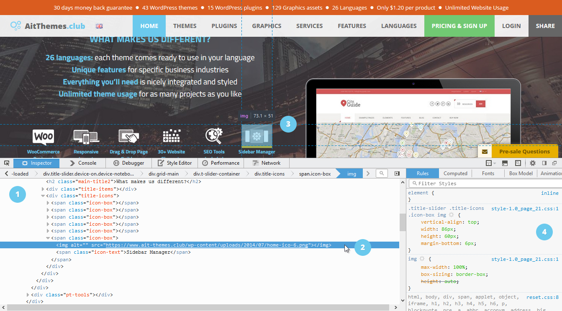Open the Style Editor tab
This screenshot has height=311, width=562.
[175, 163]
